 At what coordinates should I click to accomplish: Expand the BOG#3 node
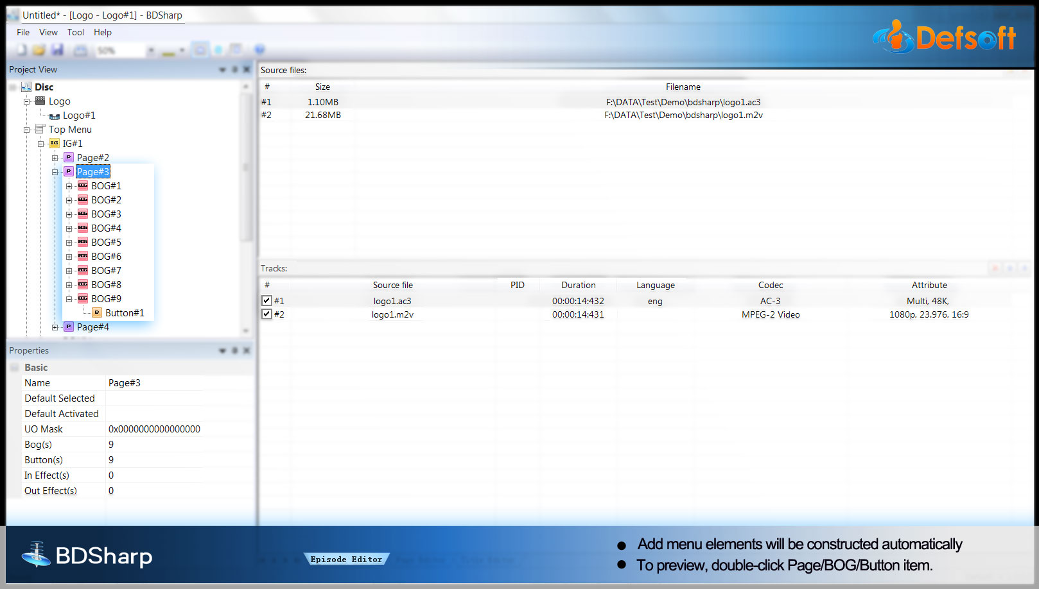click(x=69, y=214)
